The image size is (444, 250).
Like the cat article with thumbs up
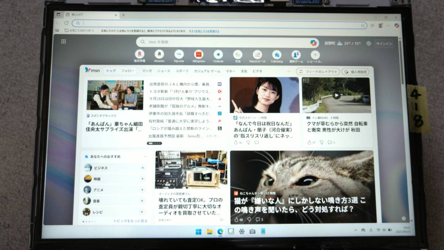coord(236,220)
